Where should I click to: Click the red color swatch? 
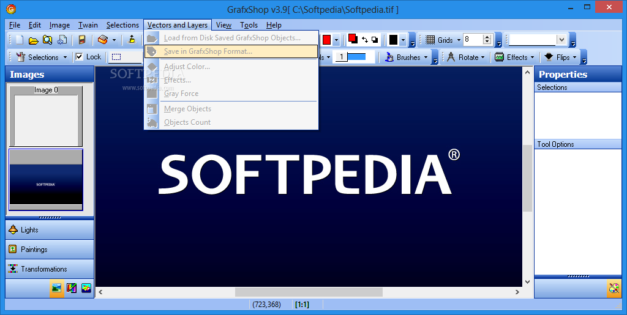(x=327, y=40)
